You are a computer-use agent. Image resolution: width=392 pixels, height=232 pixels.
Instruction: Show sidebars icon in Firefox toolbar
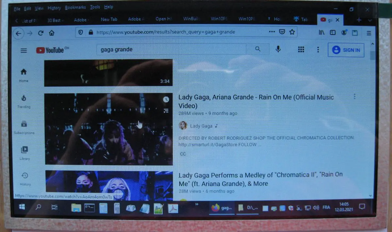(x=333, y=33)
